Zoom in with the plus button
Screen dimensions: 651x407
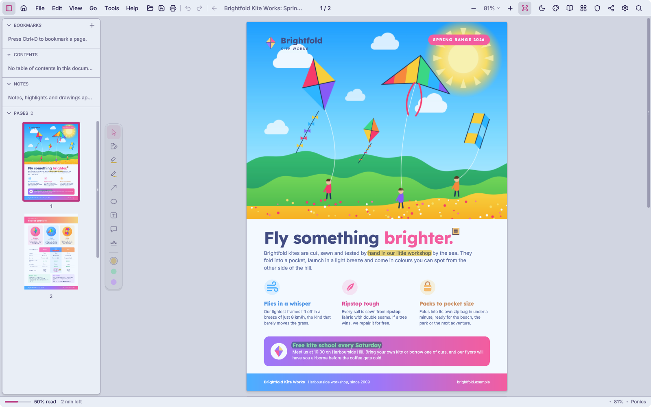pyautogui.click(x=510, y=8)
